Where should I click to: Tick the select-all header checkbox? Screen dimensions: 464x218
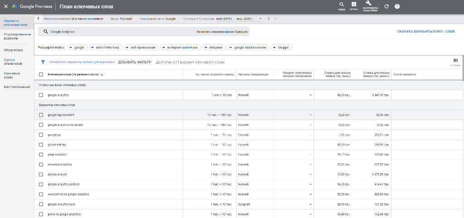coord(41,74)
